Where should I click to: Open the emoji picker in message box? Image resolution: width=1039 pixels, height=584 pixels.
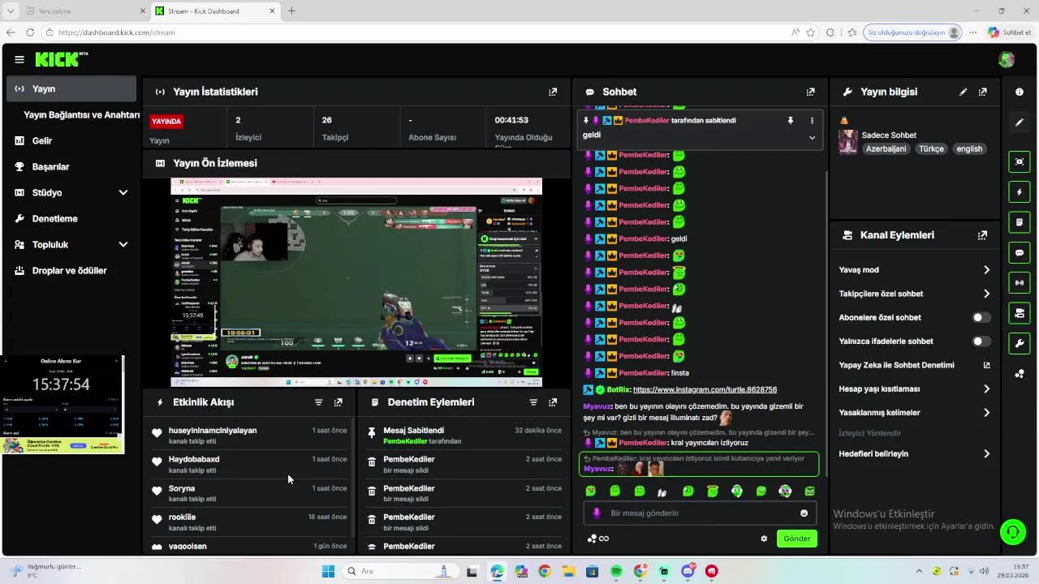[x=804, y=513]
